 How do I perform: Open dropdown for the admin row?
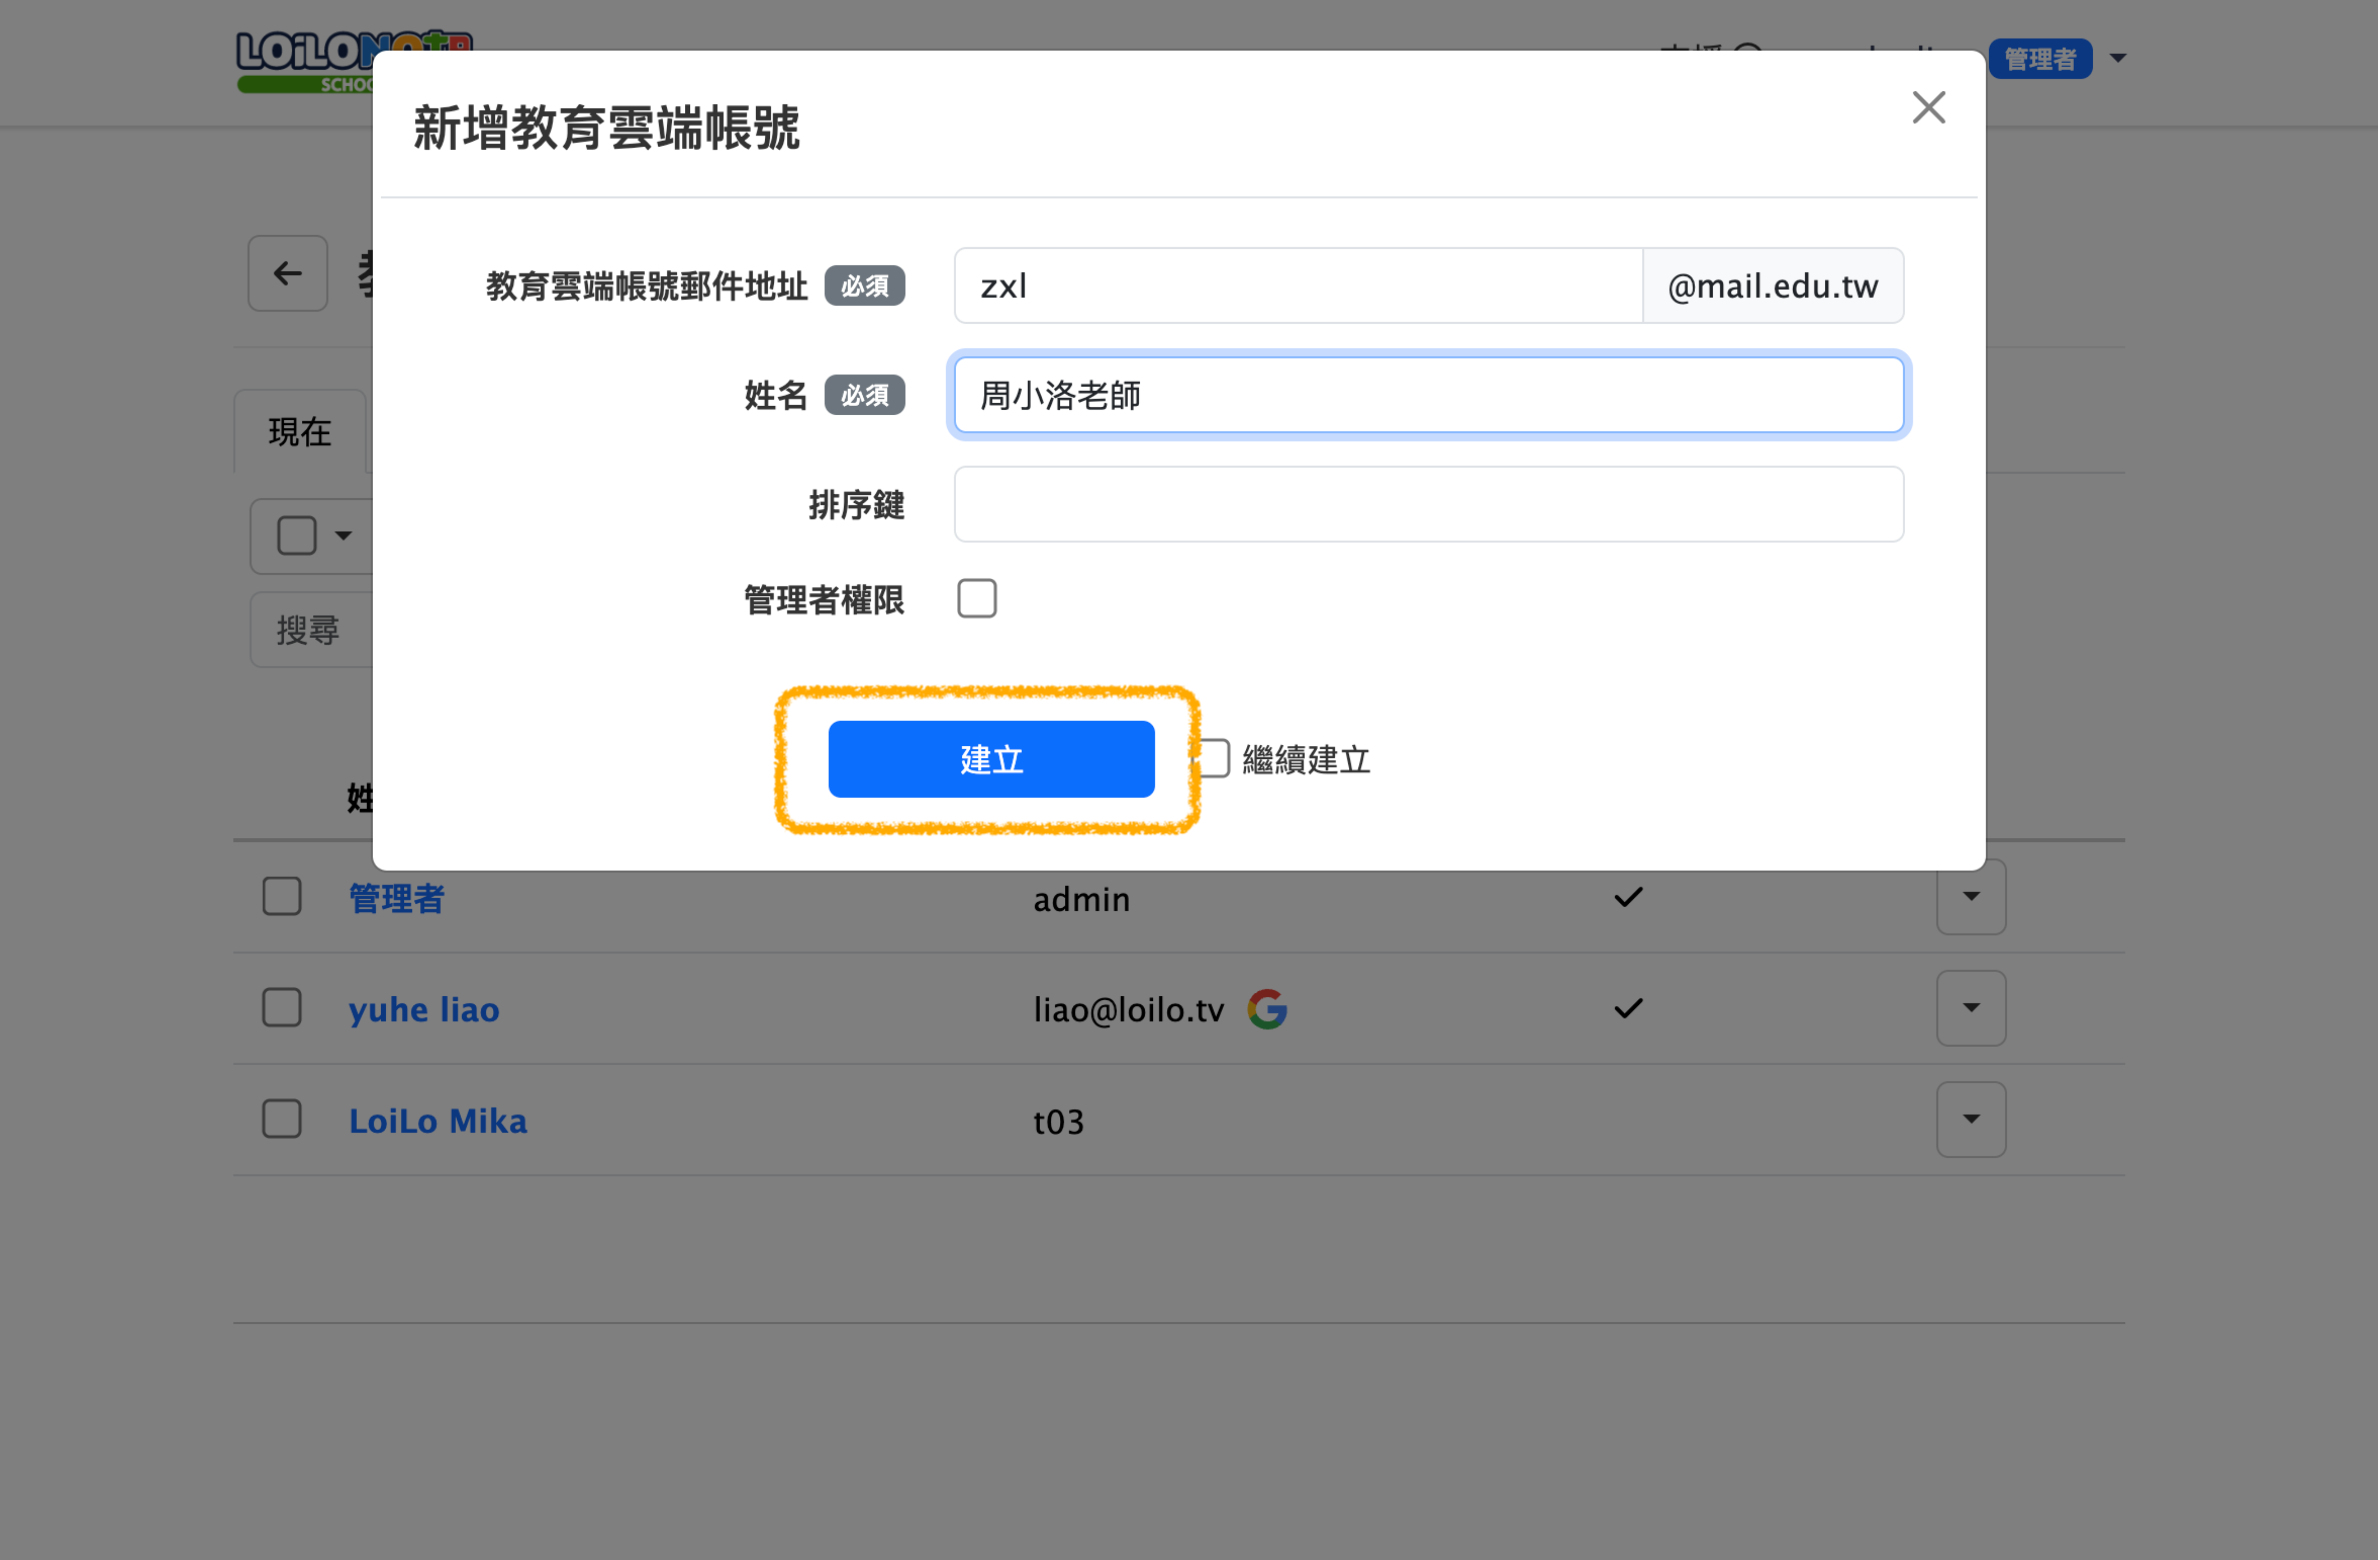[x=1970, y=897]
